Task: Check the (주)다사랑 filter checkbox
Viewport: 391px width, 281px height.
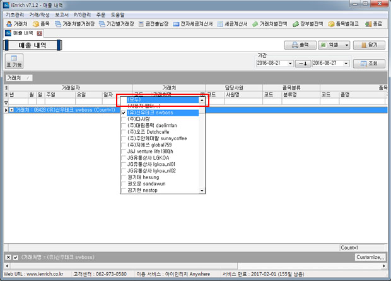Action: click(x=124, y=119)
